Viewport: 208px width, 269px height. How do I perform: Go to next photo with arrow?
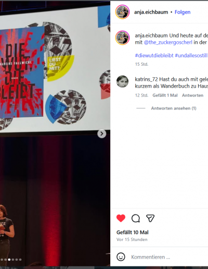102,134
